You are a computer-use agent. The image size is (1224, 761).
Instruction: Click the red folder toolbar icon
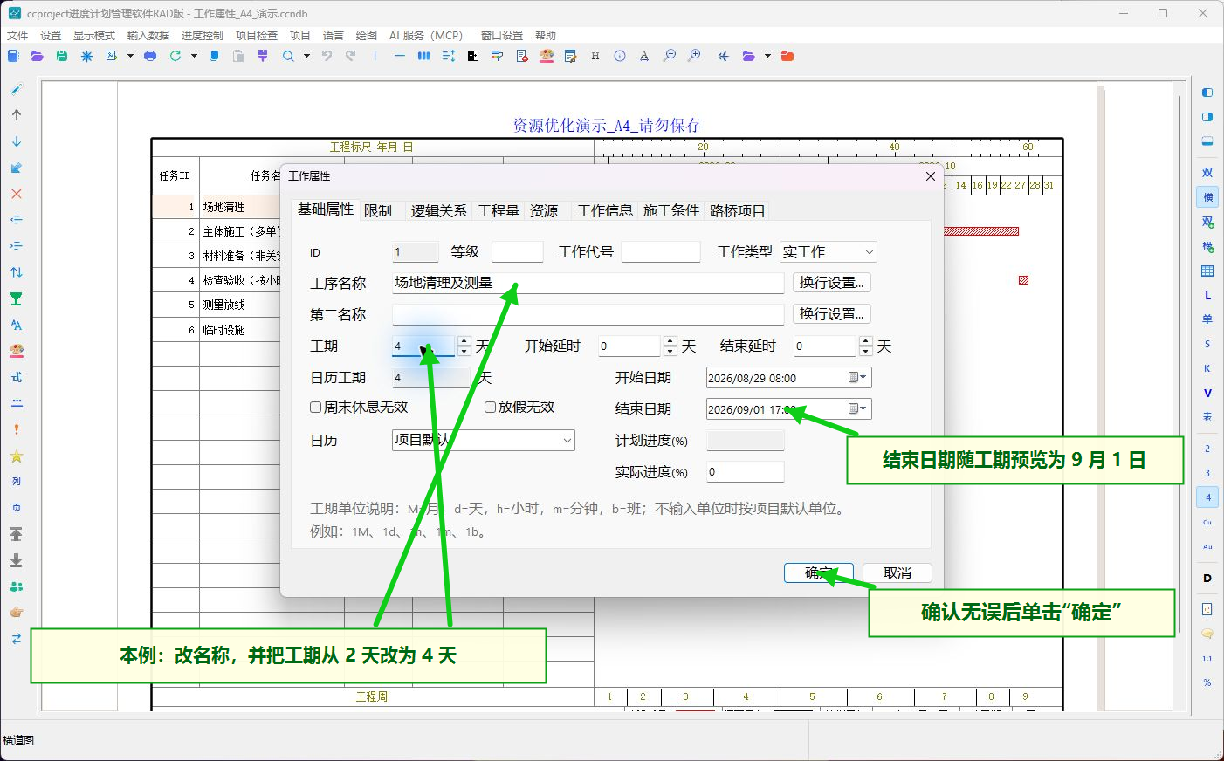[787, 56]
